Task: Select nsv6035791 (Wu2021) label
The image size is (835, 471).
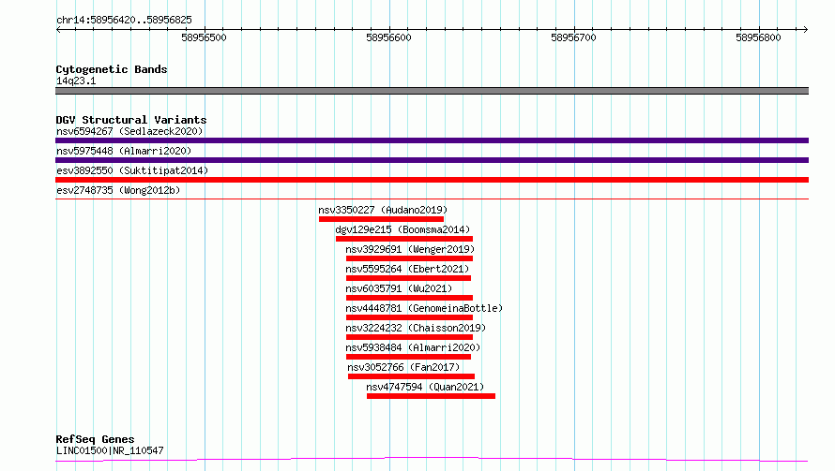Action: [399, 288]
